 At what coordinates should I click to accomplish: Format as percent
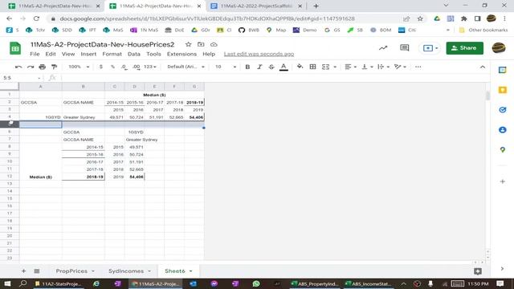click(x=112, y=67)
